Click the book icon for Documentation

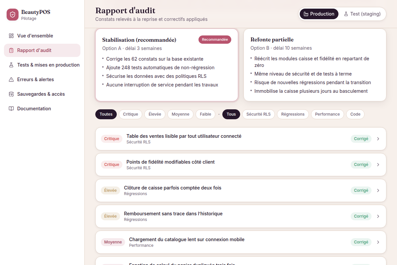(x=11, y=109)
